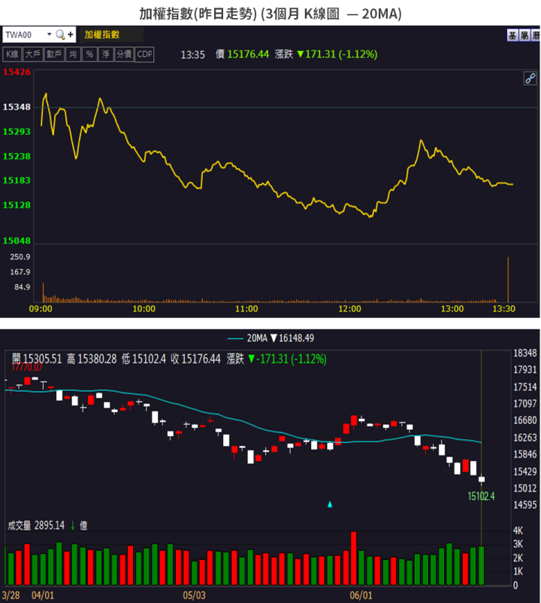Click the TWA00 symbol input field

point(25,35)
